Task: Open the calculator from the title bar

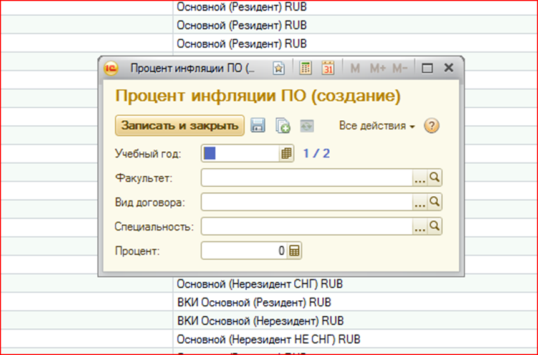Action: pyautogui.click(x=305, y=69)
